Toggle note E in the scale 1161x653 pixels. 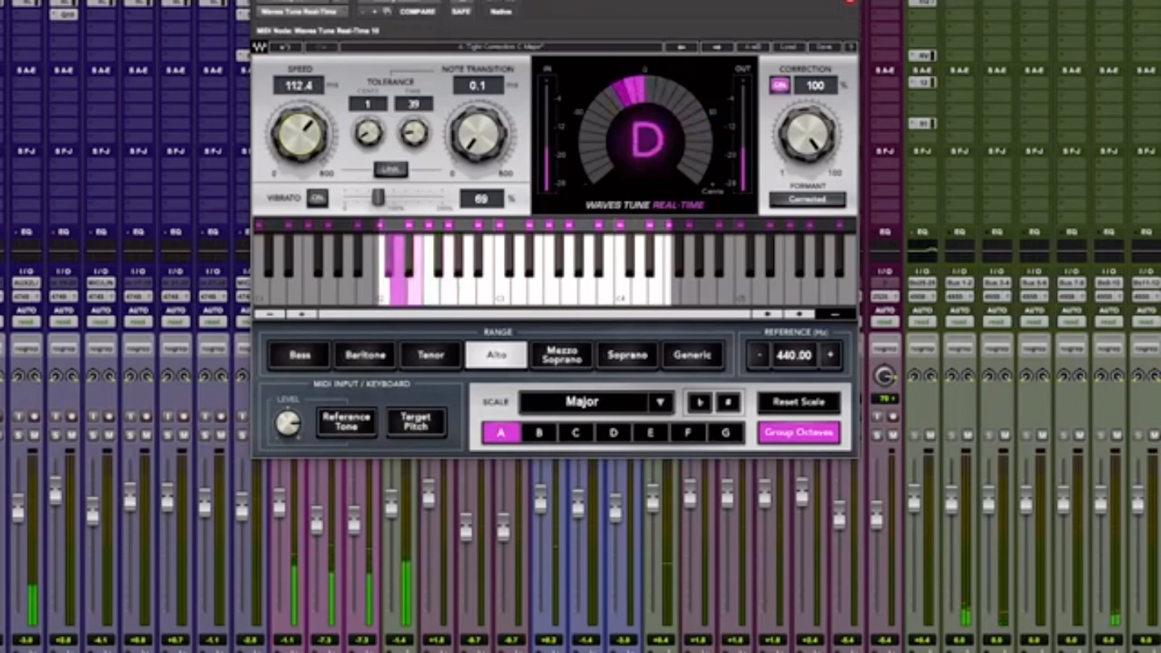click(651, 433)
